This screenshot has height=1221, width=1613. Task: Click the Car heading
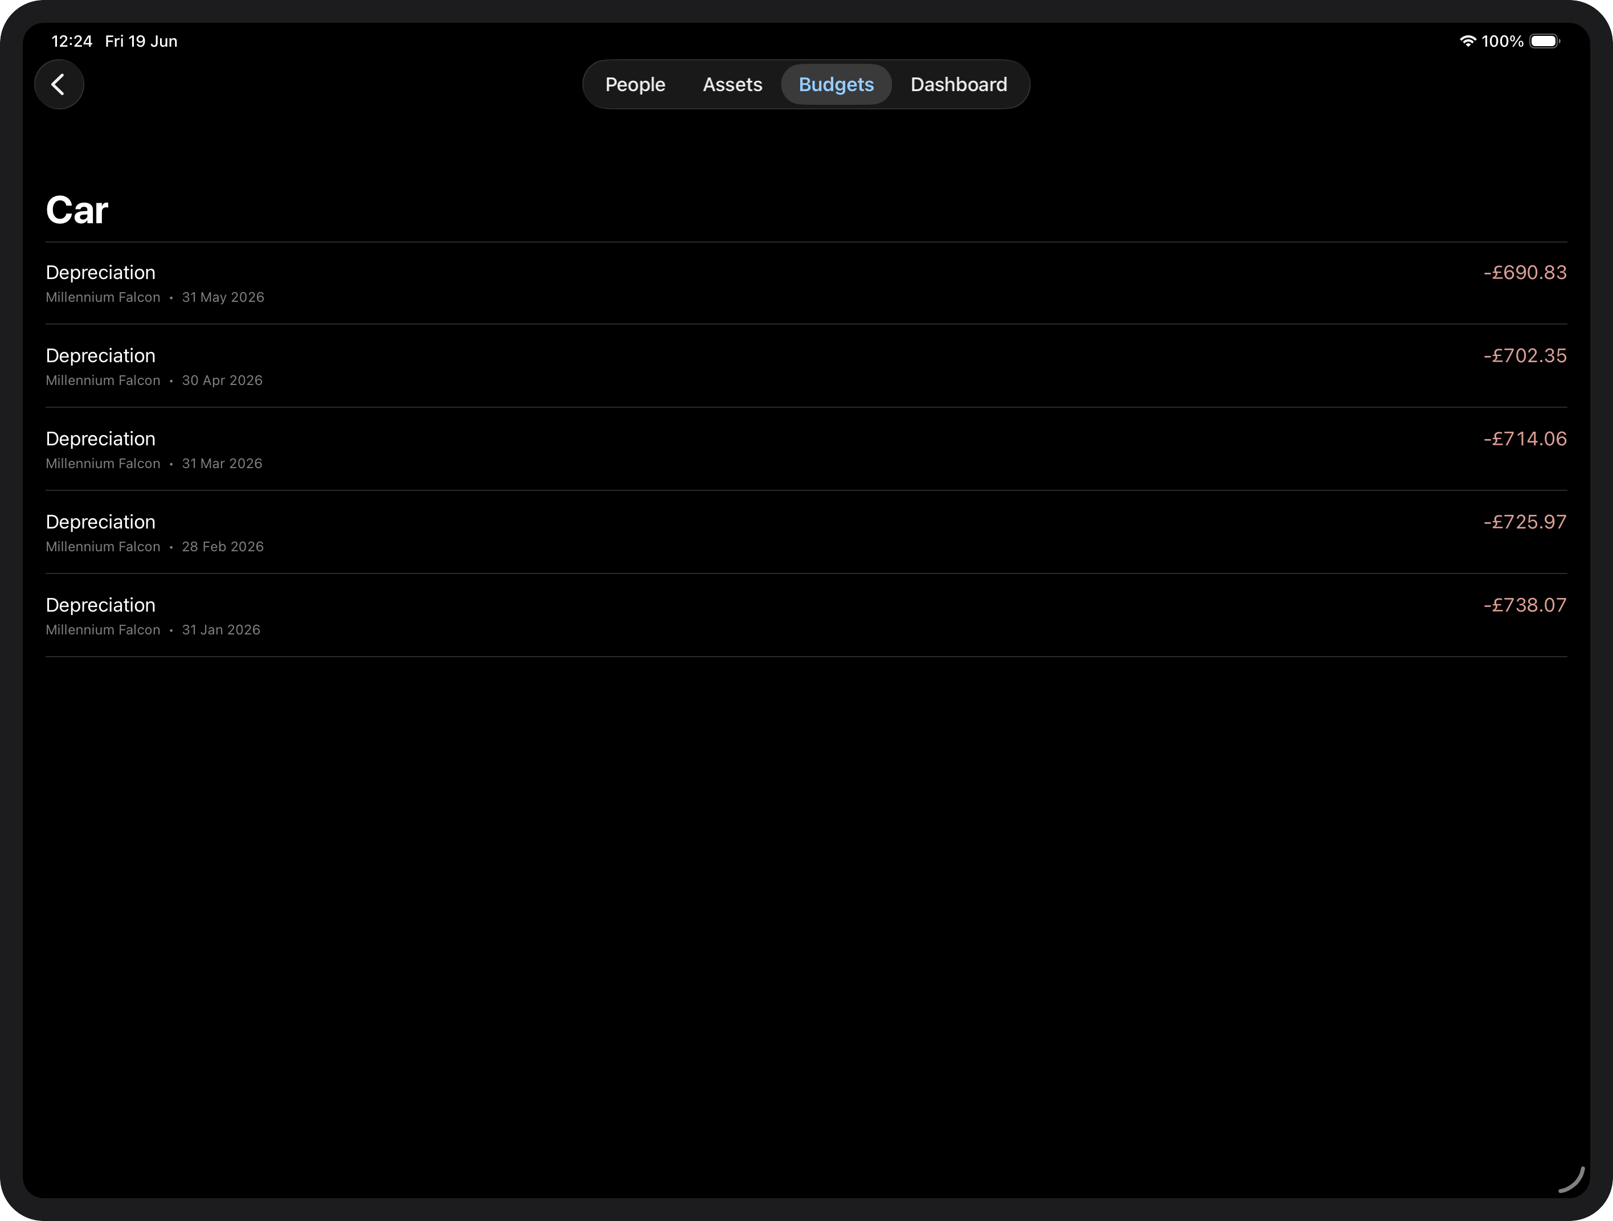click(76, 210)
